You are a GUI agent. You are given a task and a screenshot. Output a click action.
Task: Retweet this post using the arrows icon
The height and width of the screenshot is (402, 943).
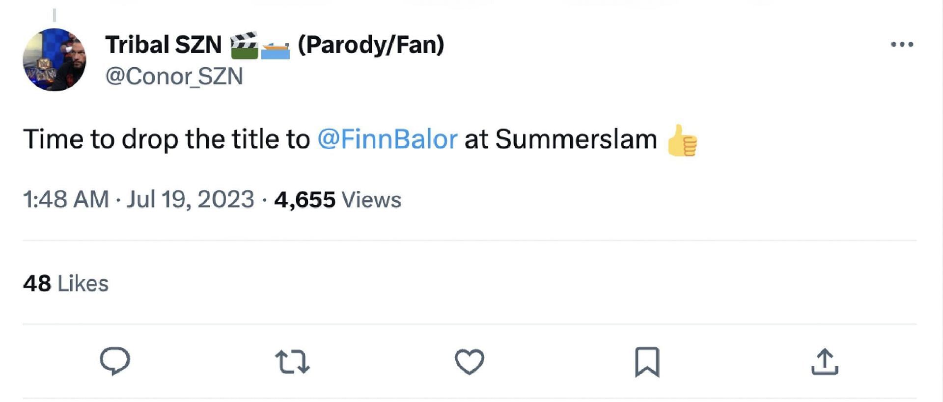point(292,362)
